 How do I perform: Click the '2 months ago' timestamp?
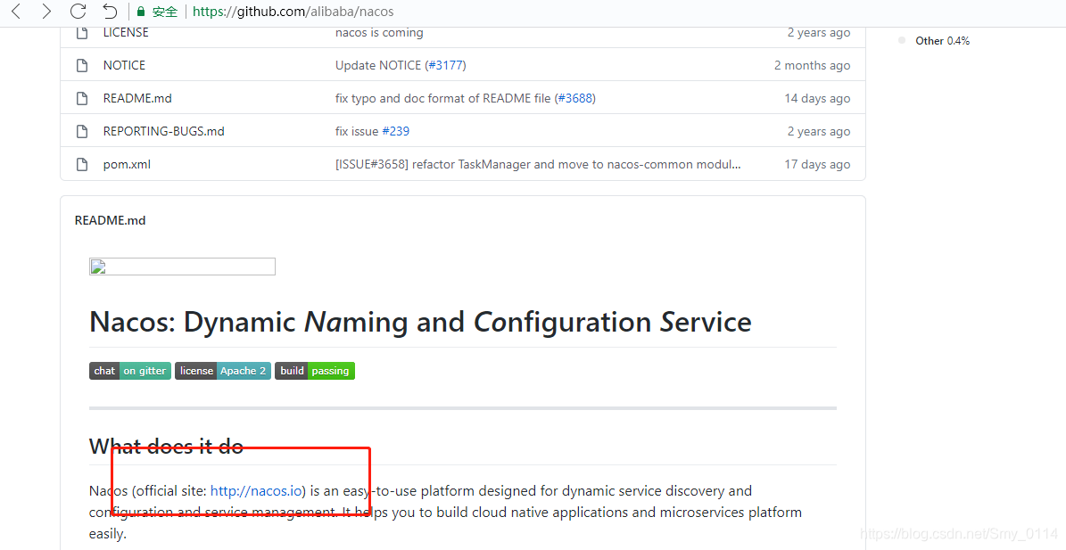click(812, 65)
